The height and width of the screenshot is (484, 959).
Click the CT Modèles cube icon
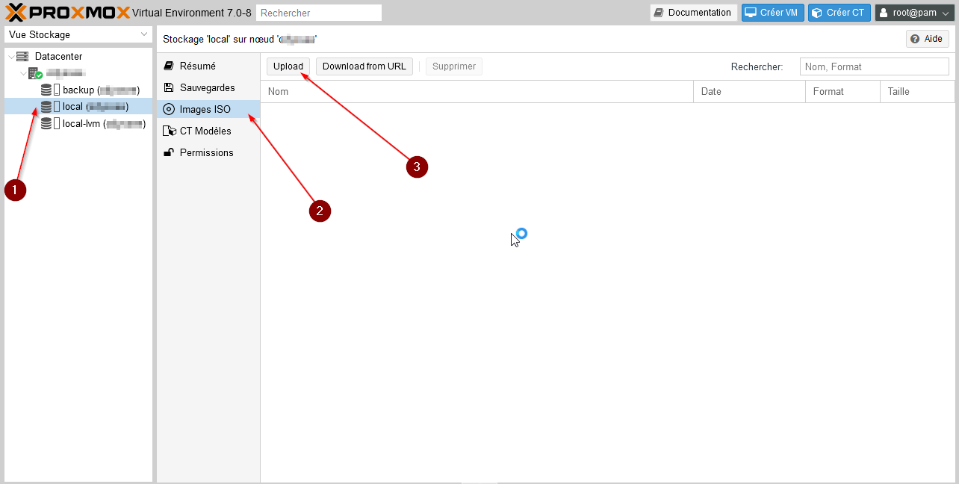tap(169, 131)
